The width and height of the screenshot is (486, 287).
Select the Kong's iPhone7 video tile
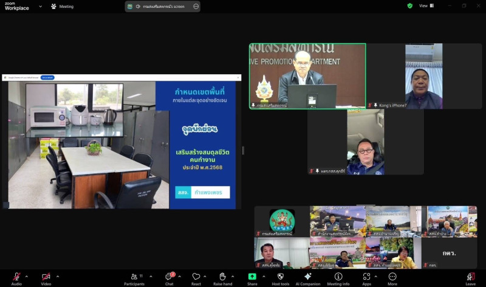click(423, 76)
